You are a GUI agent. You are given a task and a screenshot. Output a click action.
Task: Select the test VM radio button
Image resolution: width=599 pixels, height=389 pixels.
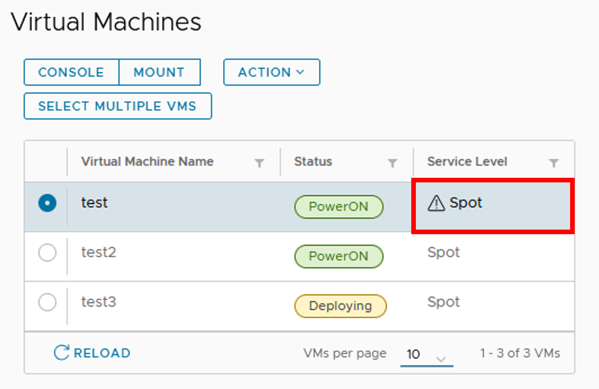tap(47, 203)
